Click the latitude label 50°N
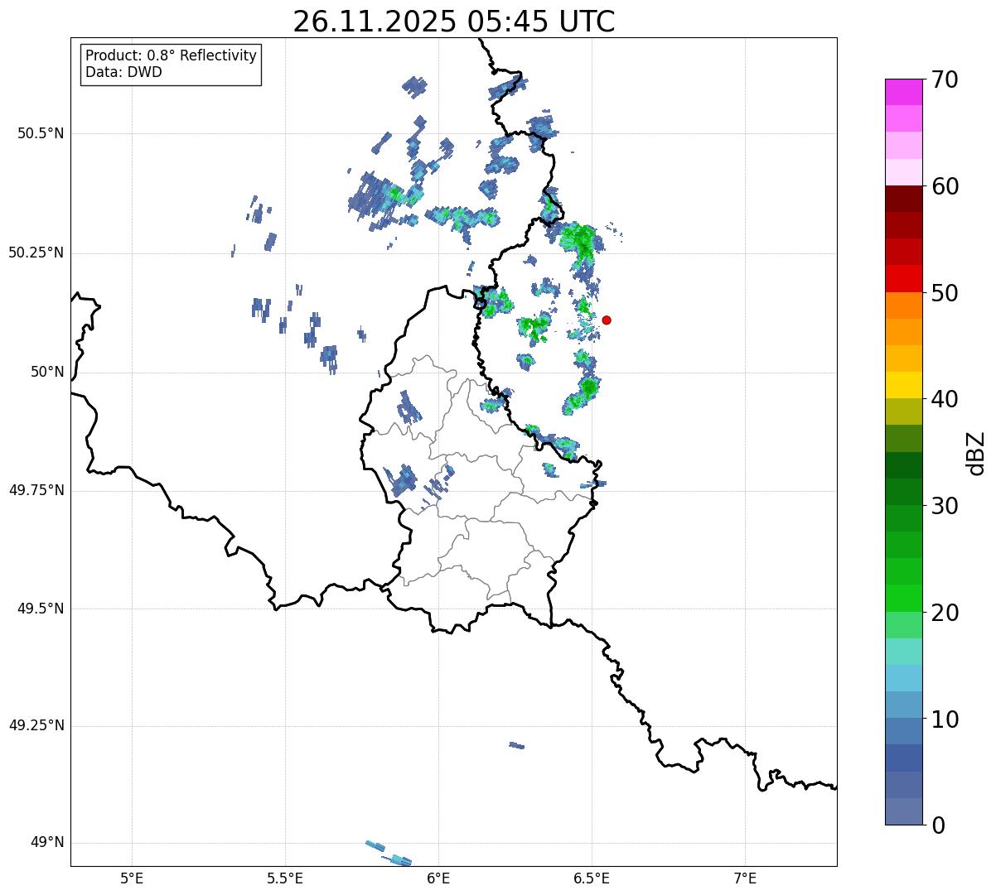 (x=47, y=372)
